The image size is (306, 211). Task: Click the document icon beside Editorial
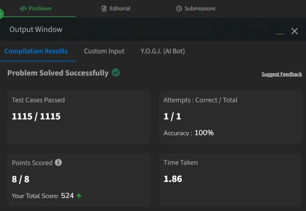[x=104, y=9]
